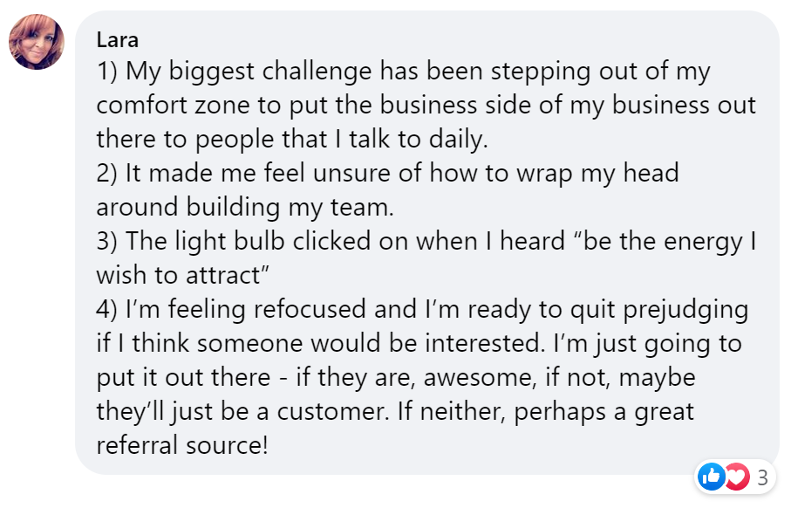Click the blue thumbs-up Like reaction icon
791x508 pixels.
[711, 477]
